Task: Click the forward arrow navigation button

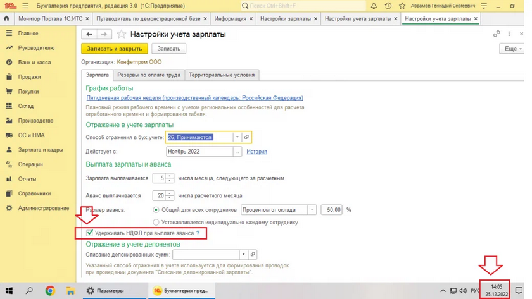Action: [104, 34]
